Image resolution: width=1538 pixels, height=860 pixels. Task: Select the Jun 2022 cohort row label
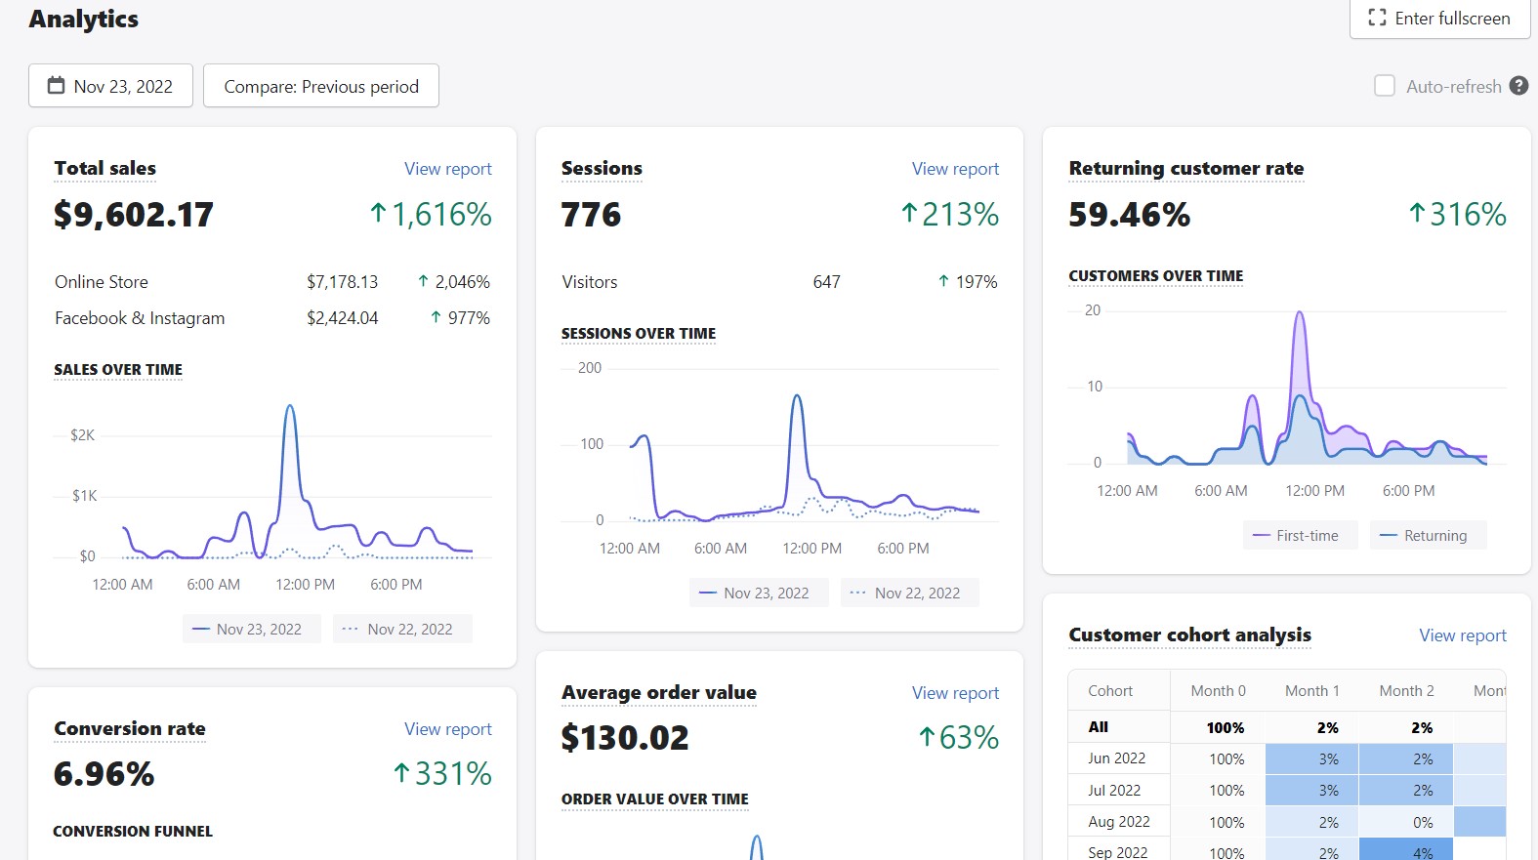(x=1116, y=758)
